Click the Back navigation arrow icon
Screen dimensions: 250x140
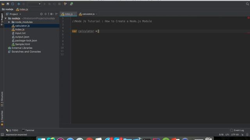(x=19, y=4)
